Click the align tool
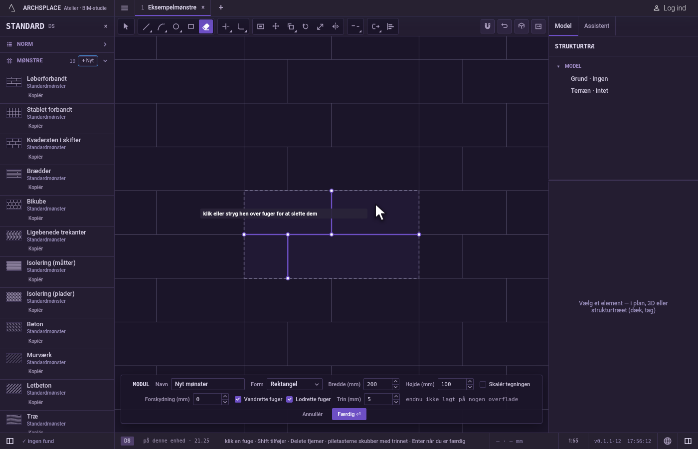 coord(390,26)
